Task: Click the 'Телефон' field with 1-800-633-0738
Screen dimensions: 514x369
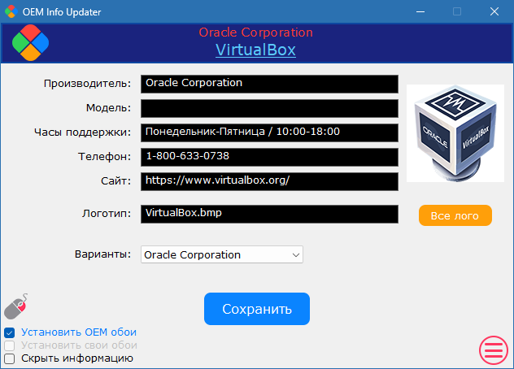Action: [269, 157]
